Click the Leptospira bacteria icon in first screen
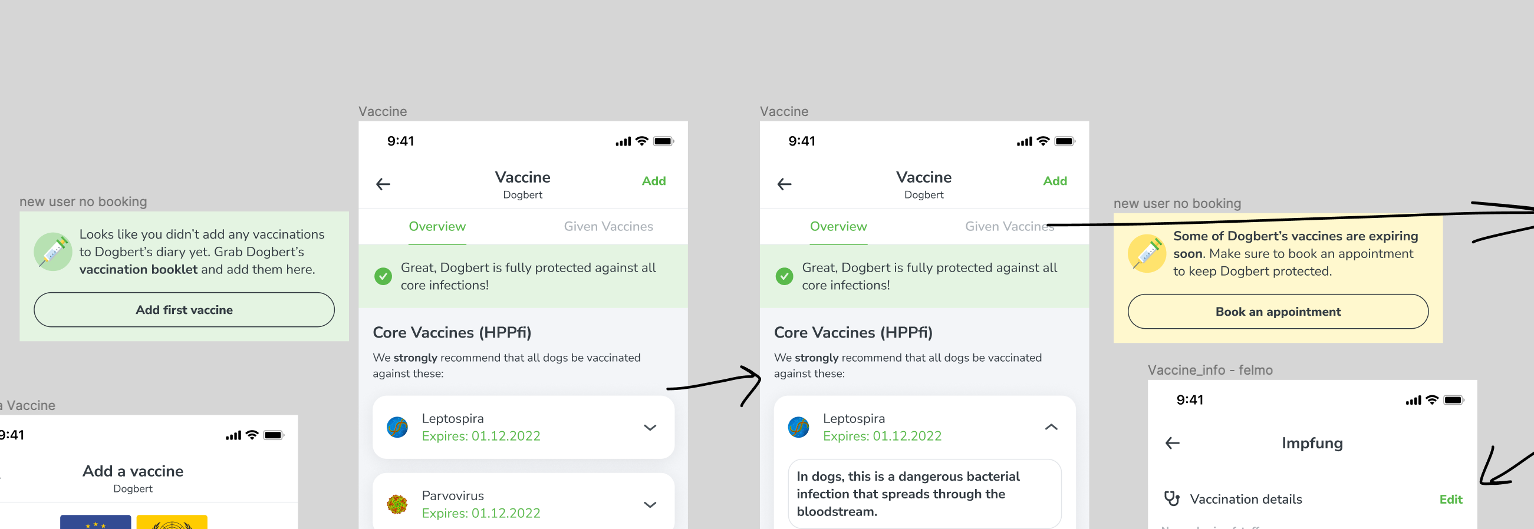1534x529 pixels. tap(397, 427)
